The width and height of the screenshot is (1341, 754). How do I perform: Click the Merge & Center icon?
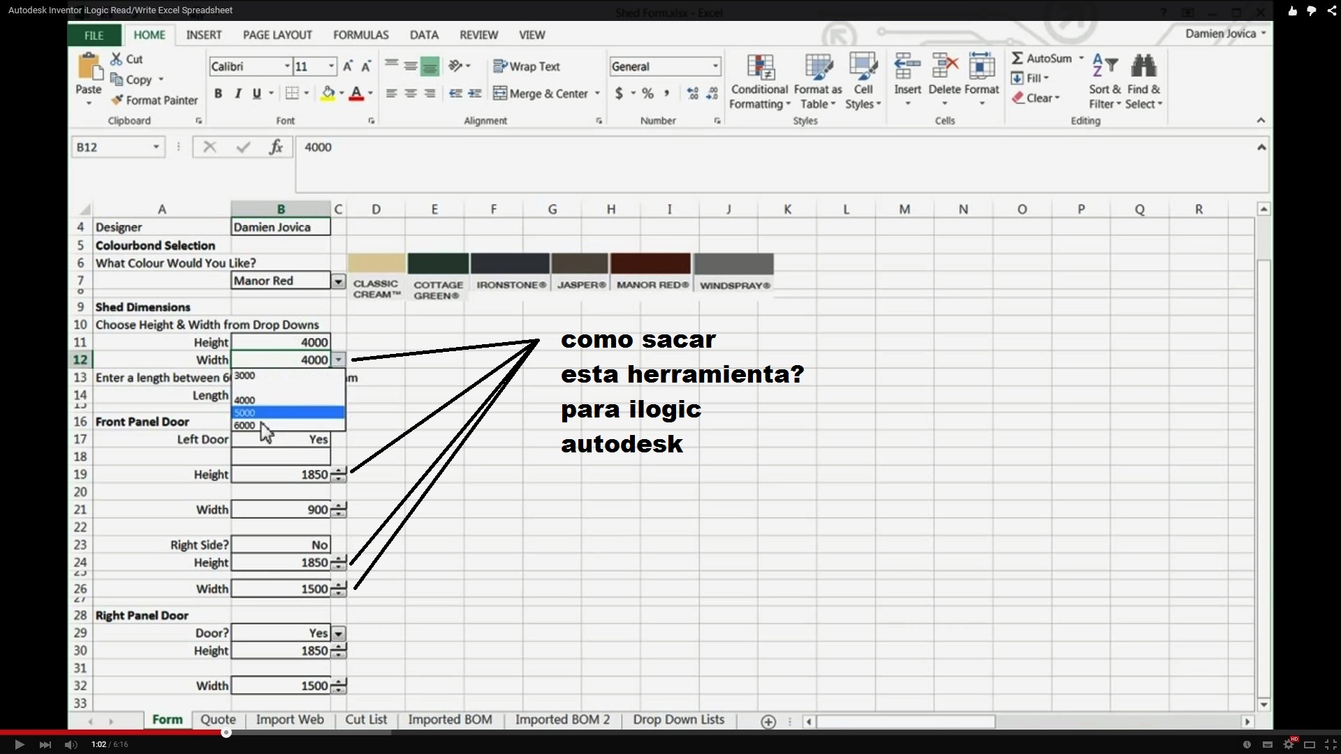point(499,94)
